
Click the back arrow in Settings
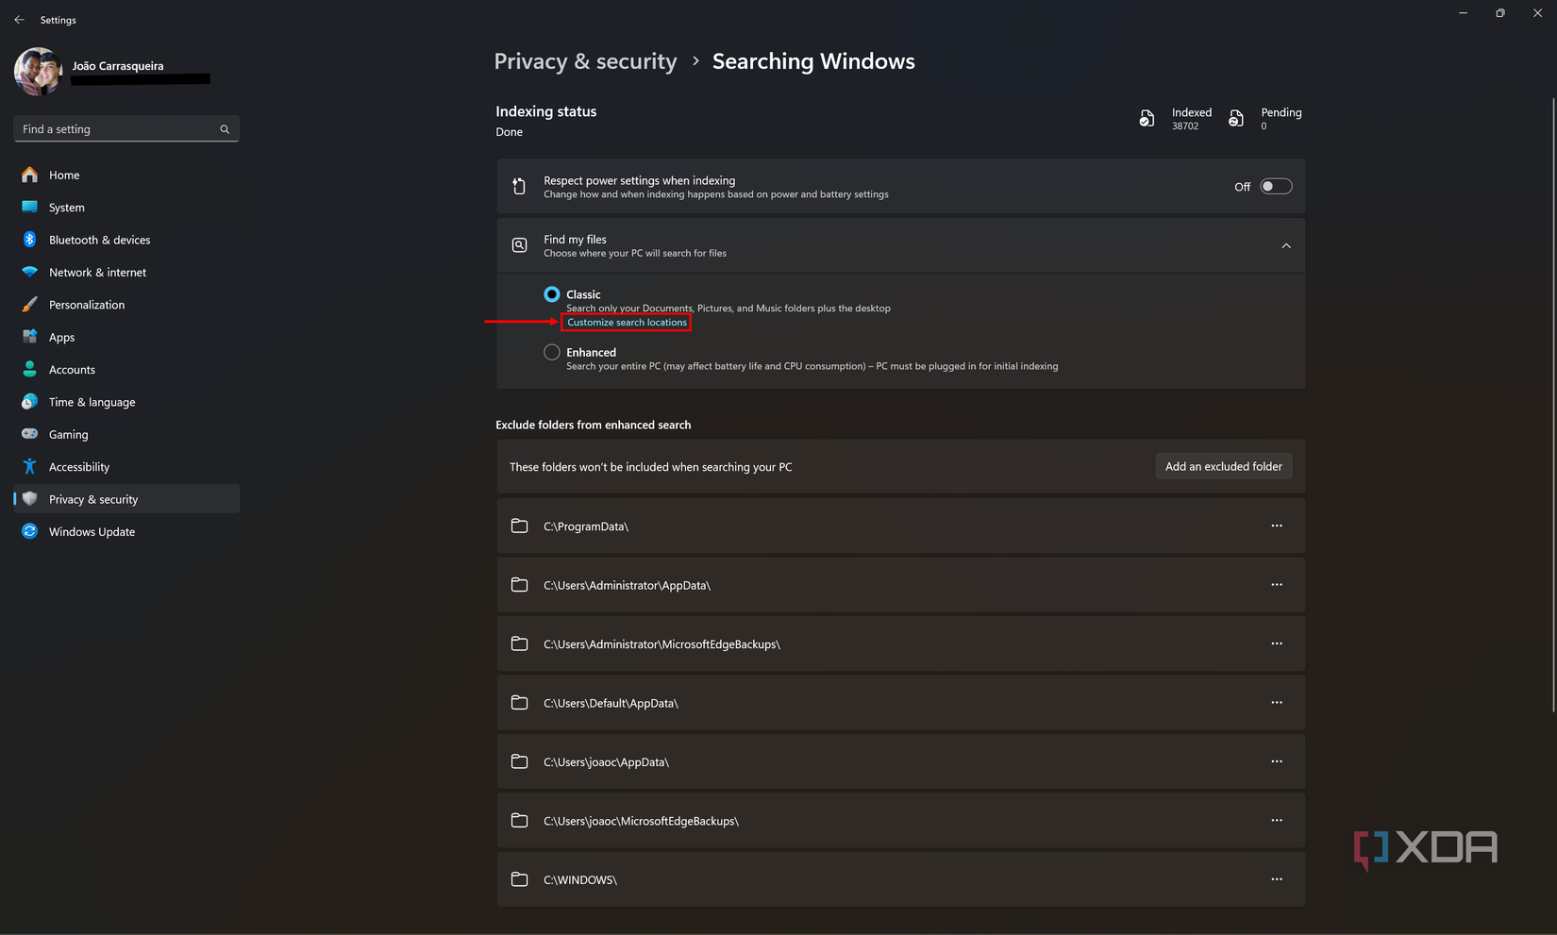[19, 20]
